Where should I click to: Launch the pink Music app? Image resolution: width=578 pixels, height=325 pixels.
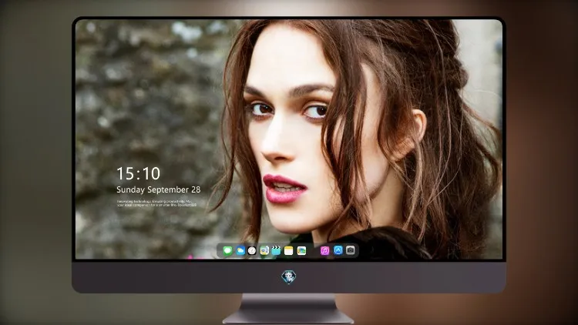click(x=324, y=251)
